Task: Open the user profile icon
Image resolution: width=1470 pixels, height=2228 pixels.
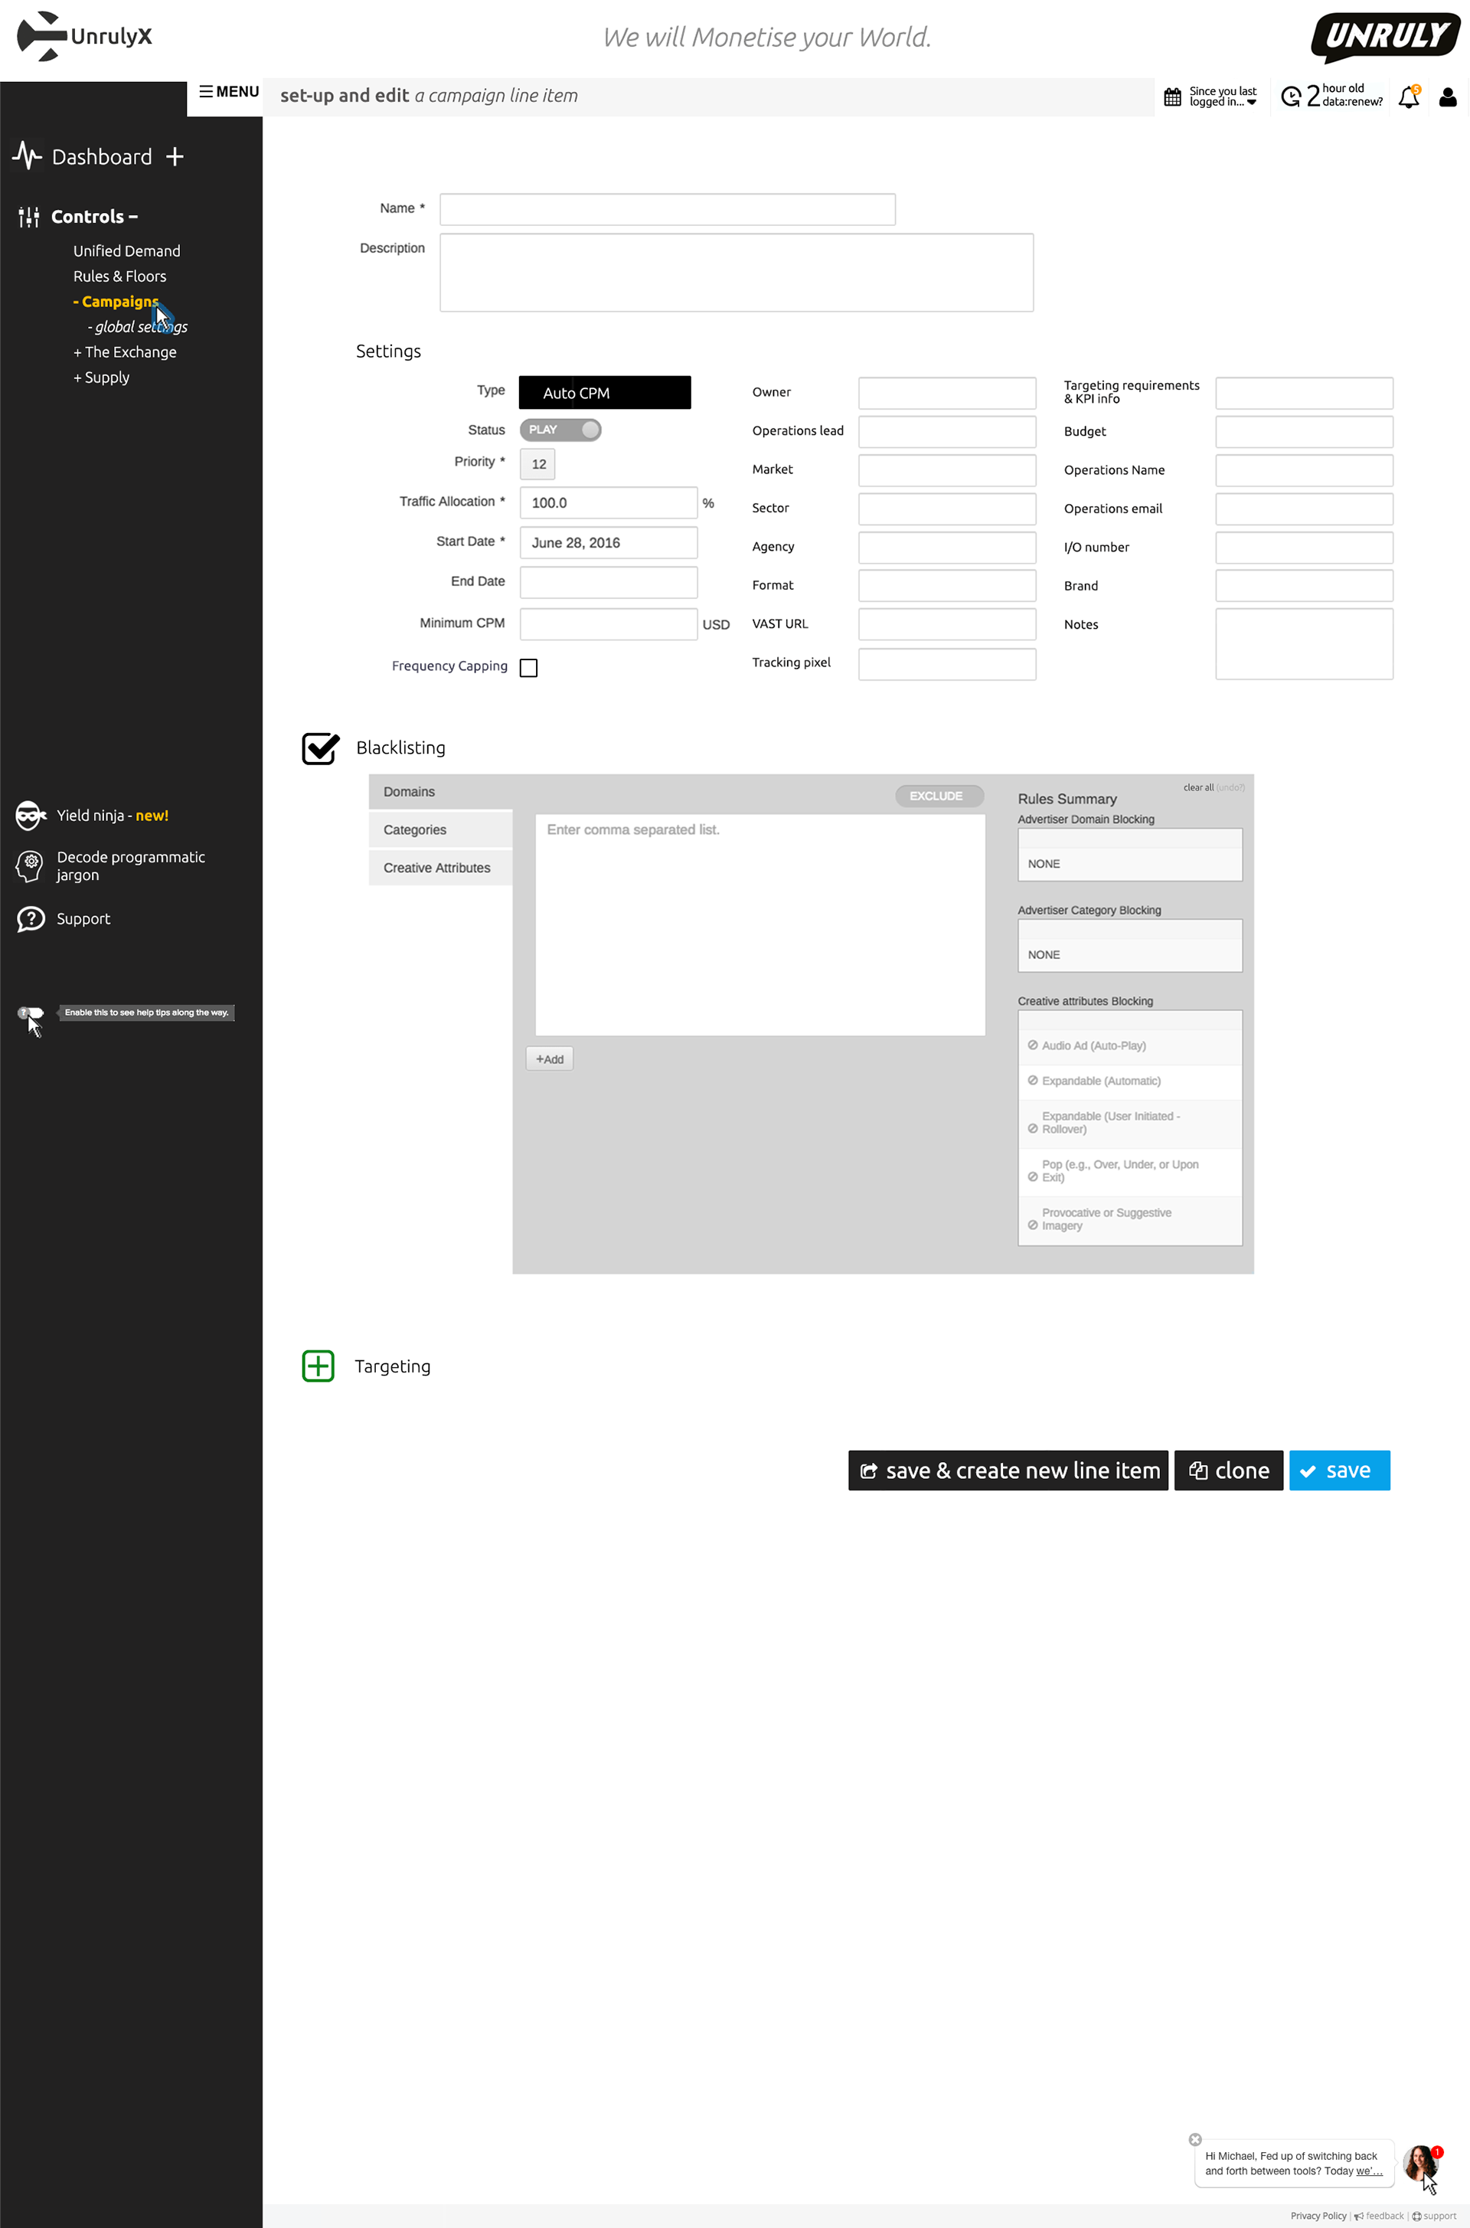Action: 1448,97
